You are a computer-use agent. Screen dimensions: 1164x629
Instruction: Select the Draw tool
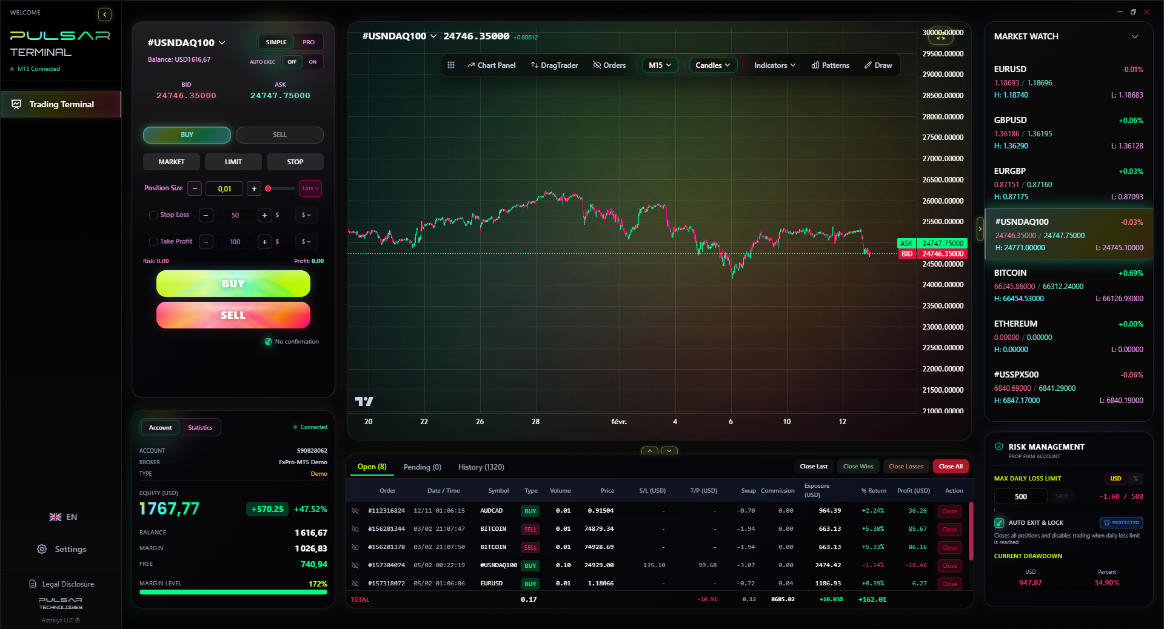click(x=877, y=65)
